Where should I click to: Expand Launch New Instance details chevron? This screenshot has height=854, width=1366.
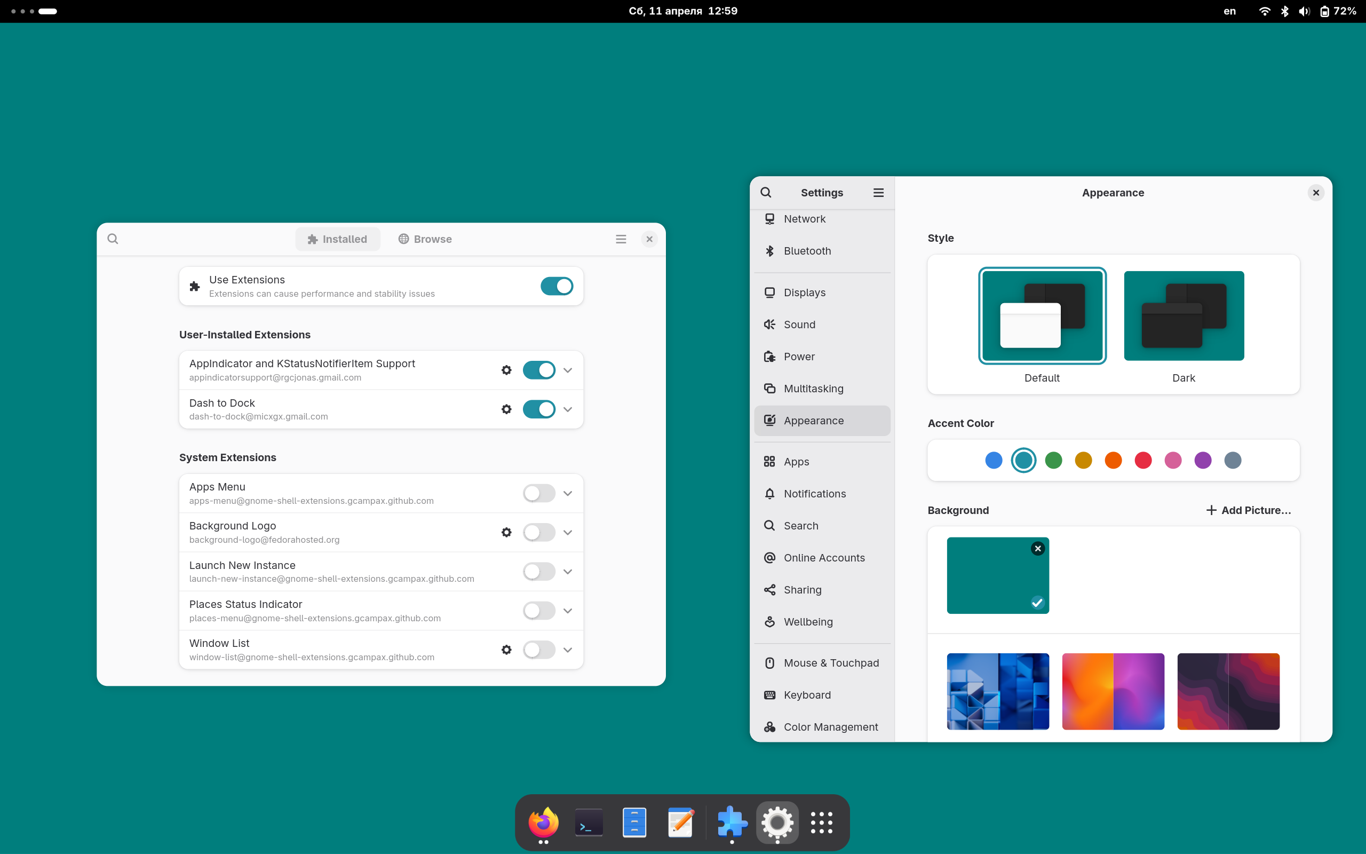[568, 572]
